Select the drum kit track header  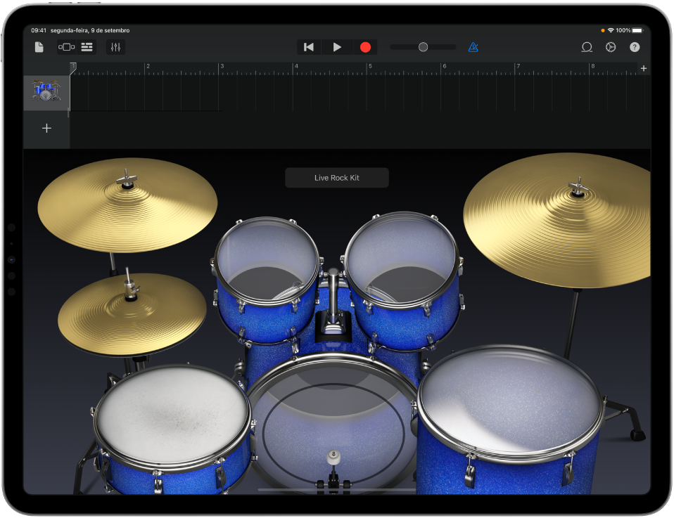[46, 92]
